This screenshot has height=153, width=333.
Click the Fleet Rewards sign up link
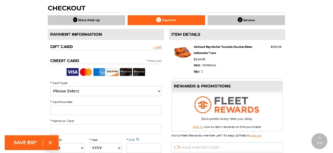256,135
